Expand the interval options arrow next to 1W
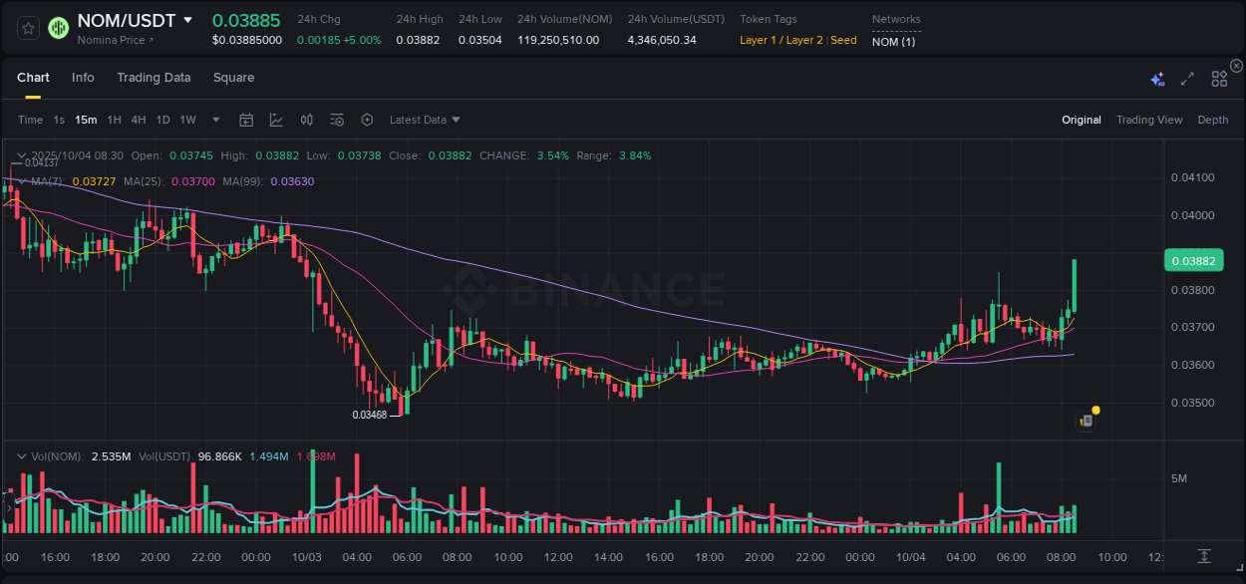This screenshot has height=584, width=1246. 214,120
